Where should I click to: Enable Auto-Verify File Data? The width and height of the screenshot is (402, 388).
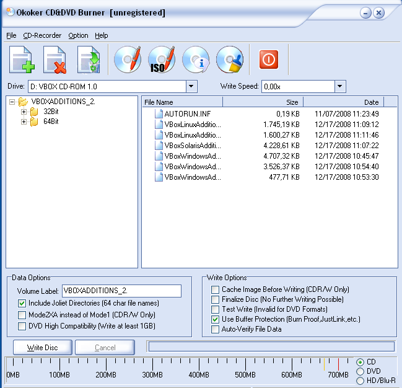point(215,329)
